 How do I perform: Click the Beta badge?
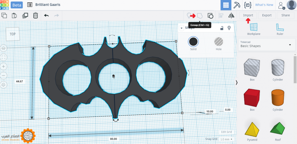pos(17,5)
